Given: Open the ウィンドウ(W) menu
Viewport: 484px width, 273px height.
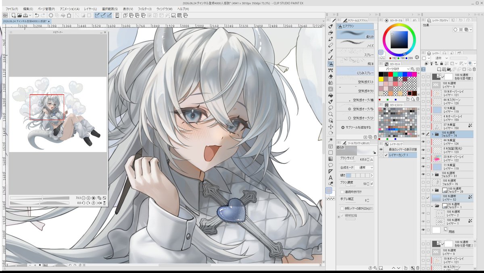Looking at the screenshot, I should [165, 8].
